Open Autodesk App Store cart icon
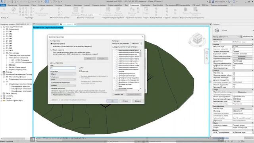This screenshot has width=254, height=143. pyautogui.click(x=229, y=2)
